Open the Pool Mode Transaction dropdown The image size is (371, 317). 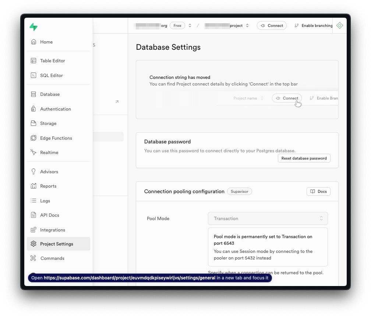tap(268, 218)
